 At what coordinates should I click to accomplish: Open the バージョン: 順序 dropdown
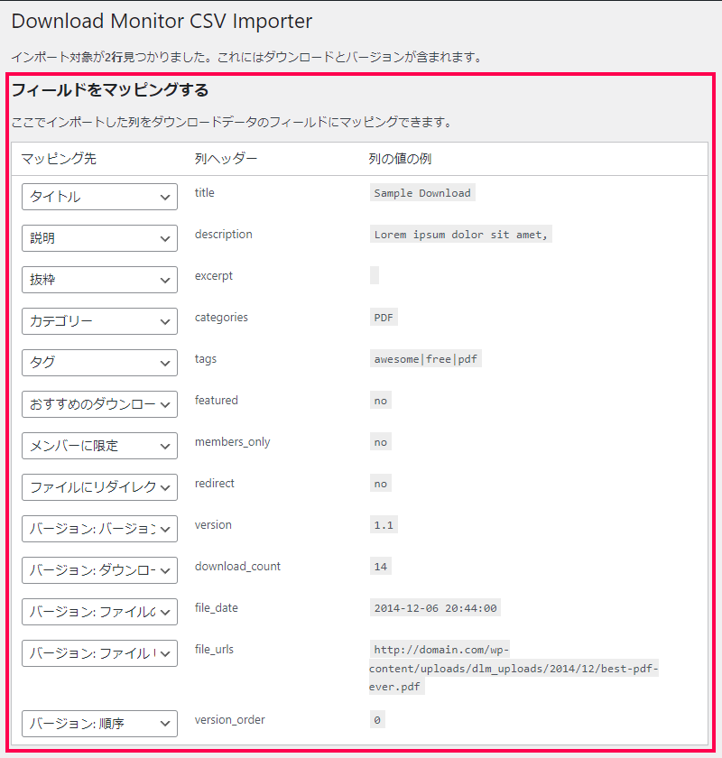tap(99, 724)
